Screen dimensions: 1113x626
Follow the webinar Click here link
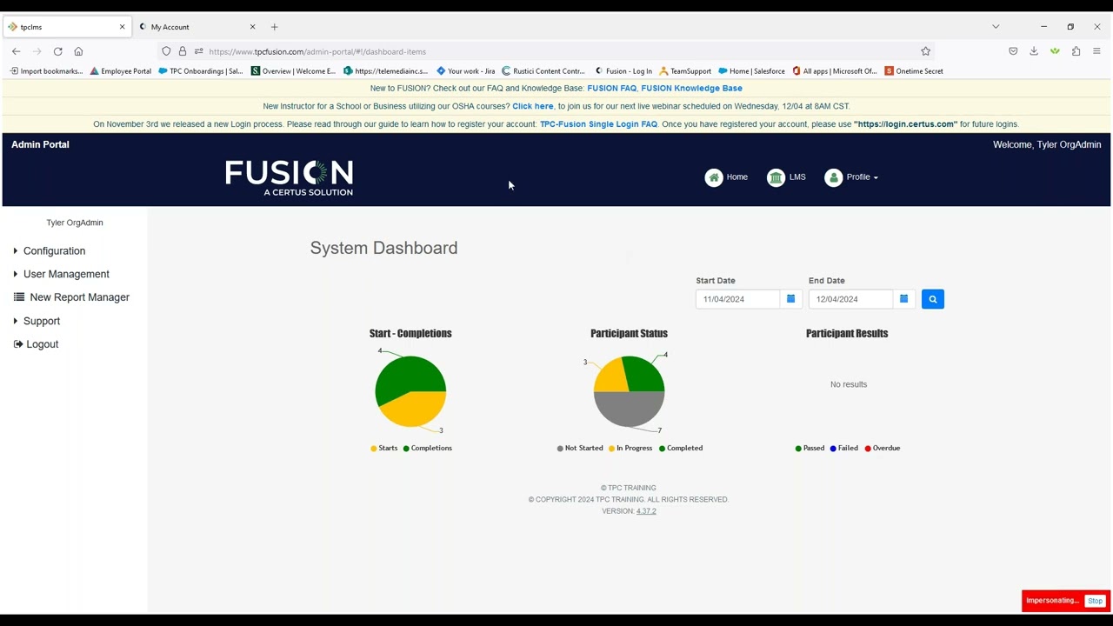point(532,106)
